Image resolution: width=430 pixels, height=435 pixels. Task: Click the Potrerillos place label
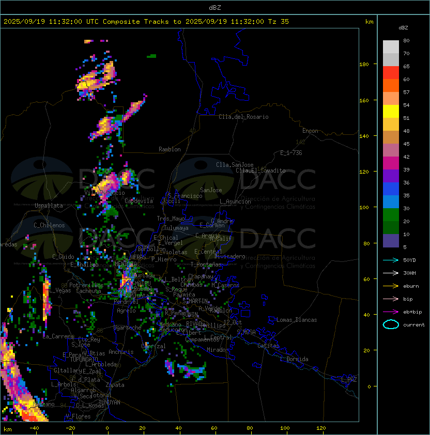point(86,285)
